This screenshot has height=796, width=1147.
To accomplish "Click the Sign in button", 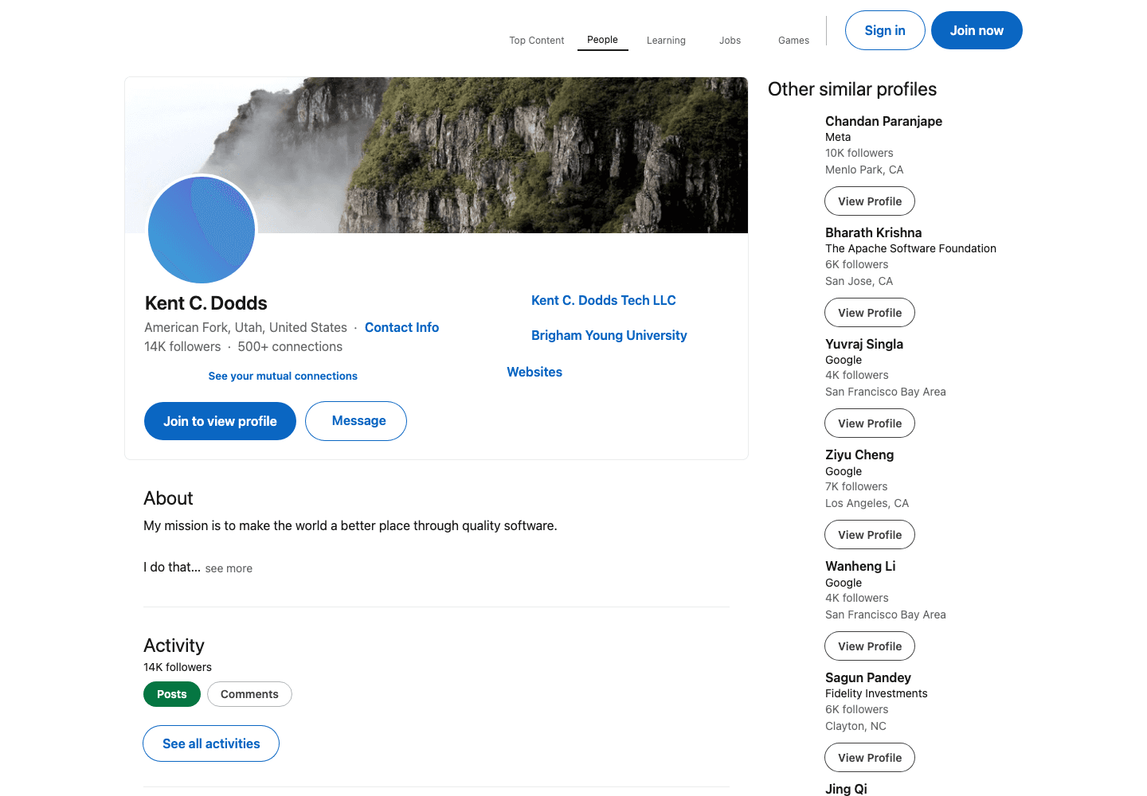I will [885, 30].
